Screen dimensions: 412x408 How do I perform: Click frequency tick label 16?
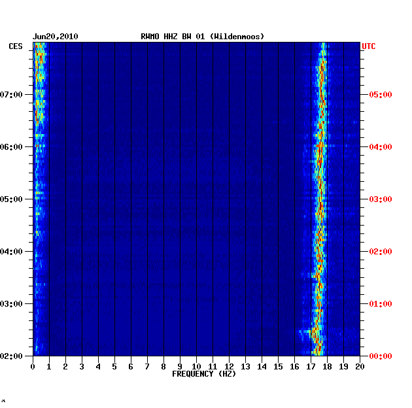click(294, 367)
